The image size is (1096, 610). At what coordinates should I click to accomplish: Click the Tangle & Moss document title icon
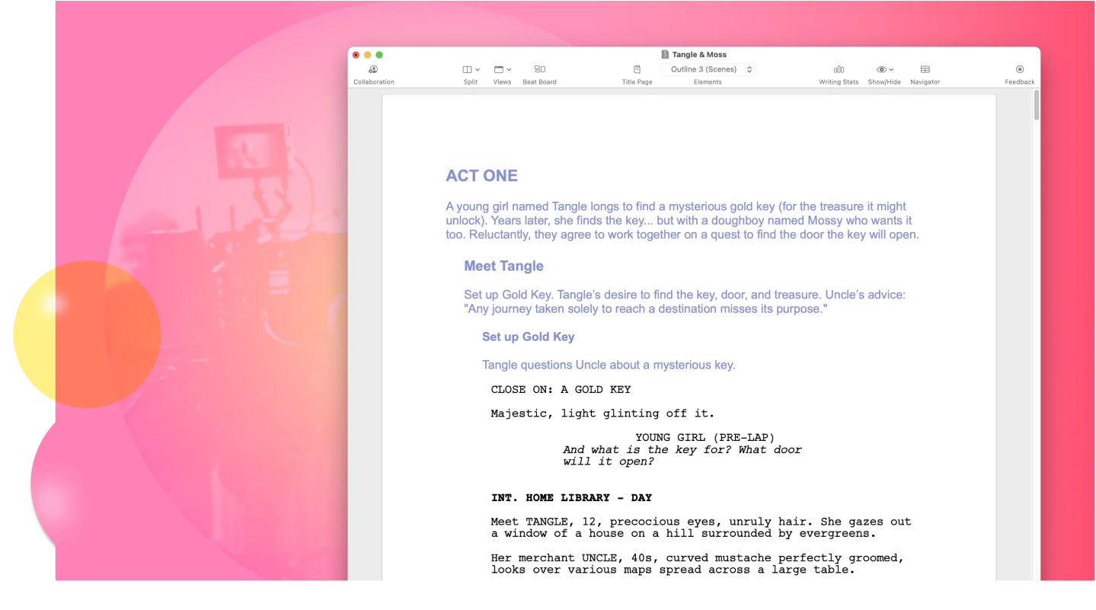point(665,55)
